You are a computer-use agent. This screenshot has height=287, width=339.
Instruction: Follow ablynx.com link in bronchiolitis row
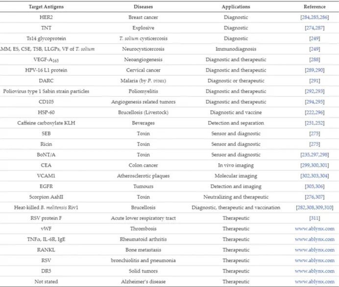315,261
